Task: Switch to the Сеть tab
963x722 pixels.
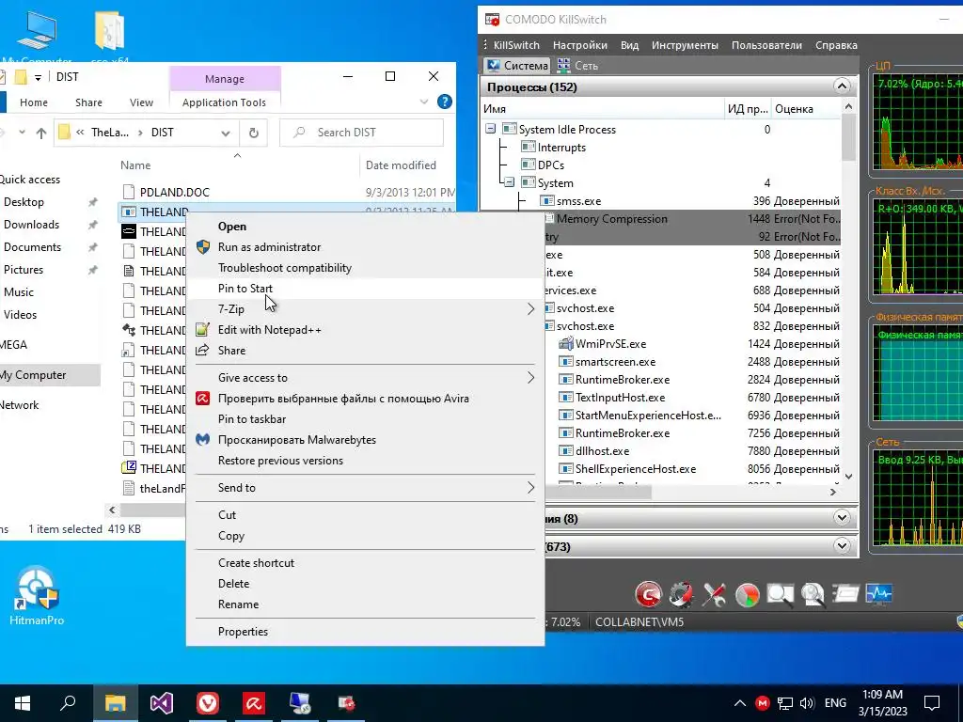Action: (x=578, y=65)
